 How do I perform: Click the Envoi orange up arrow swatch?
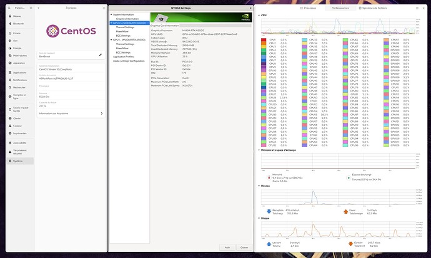(x=346, y=211)
